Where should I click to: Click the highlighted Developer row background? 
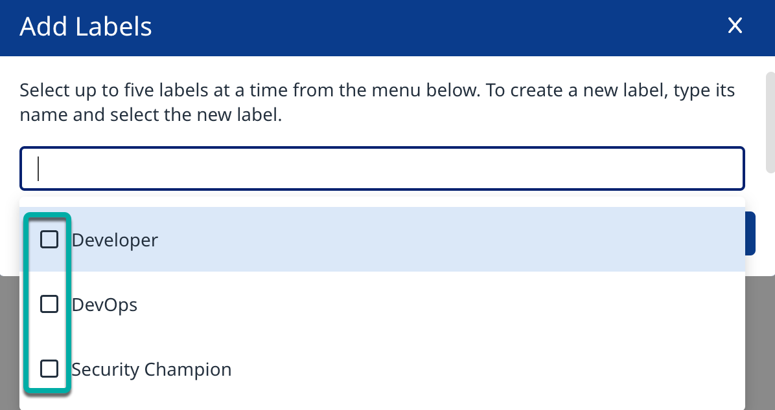[454, 240]
